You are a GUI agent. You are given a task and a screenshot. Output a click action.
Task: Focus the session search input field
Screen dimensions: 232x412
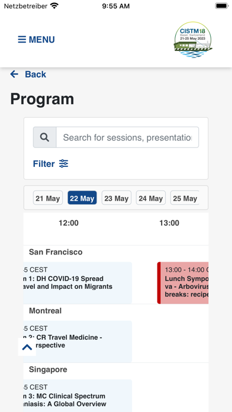127,137
